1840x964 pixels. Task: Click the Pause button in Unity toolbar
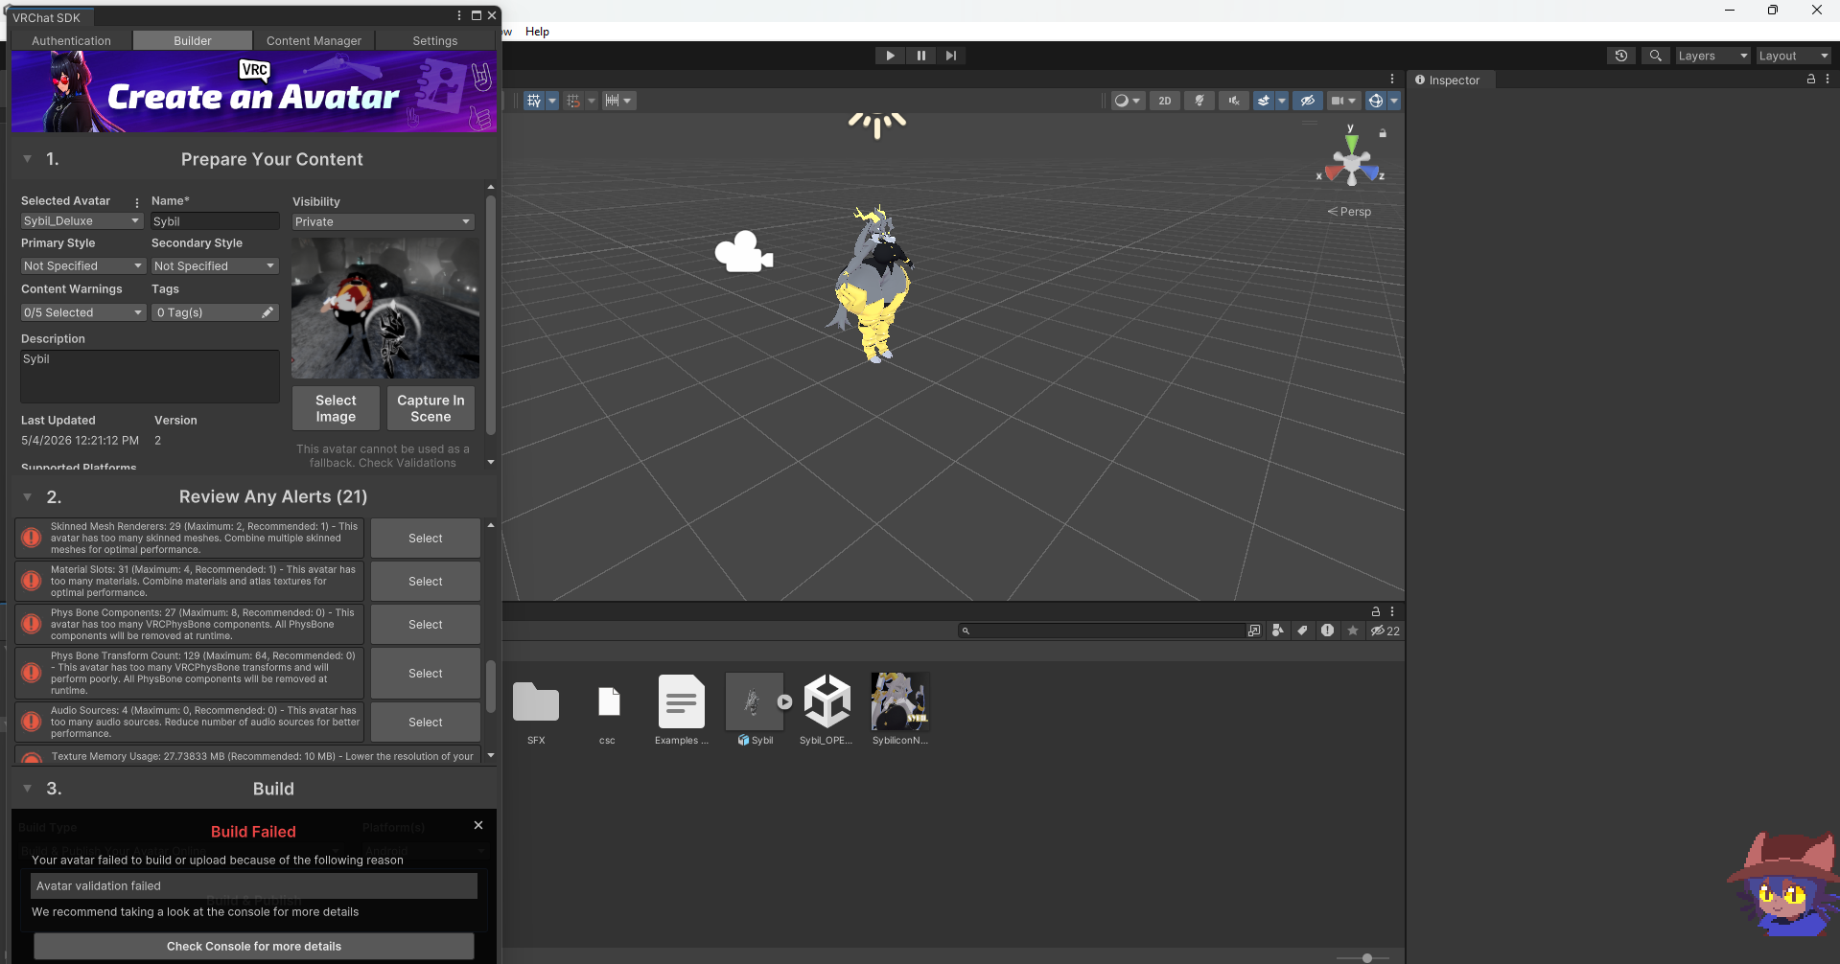920,56
